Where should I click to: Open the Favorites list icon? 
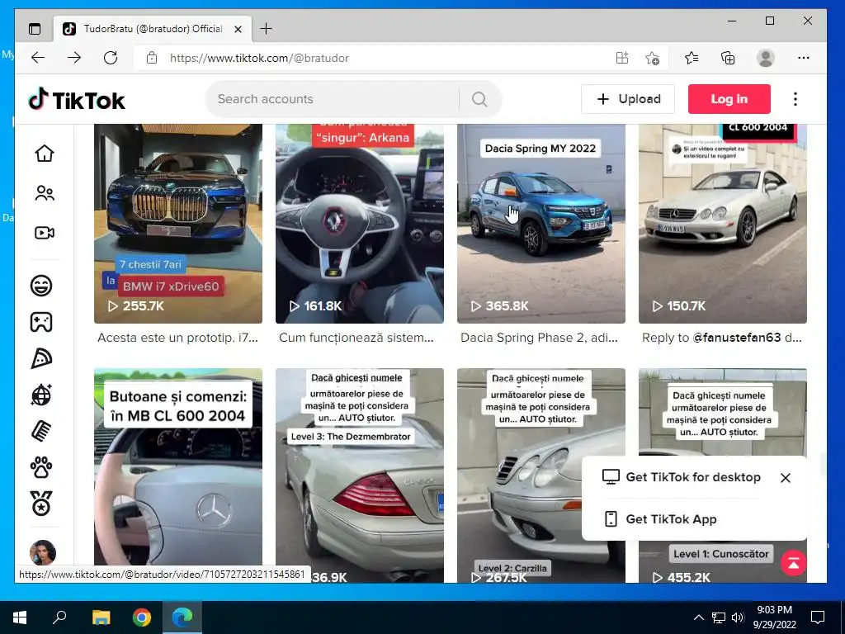coord(692,58)
